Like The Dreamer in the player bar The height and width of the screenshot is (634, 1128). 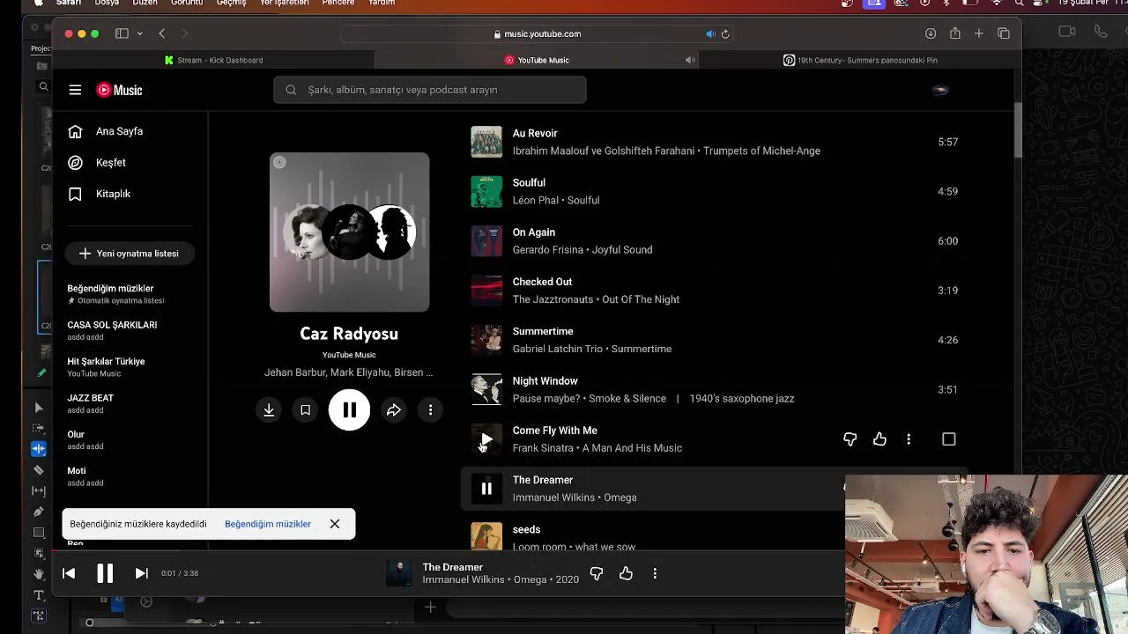coord(626,573)
